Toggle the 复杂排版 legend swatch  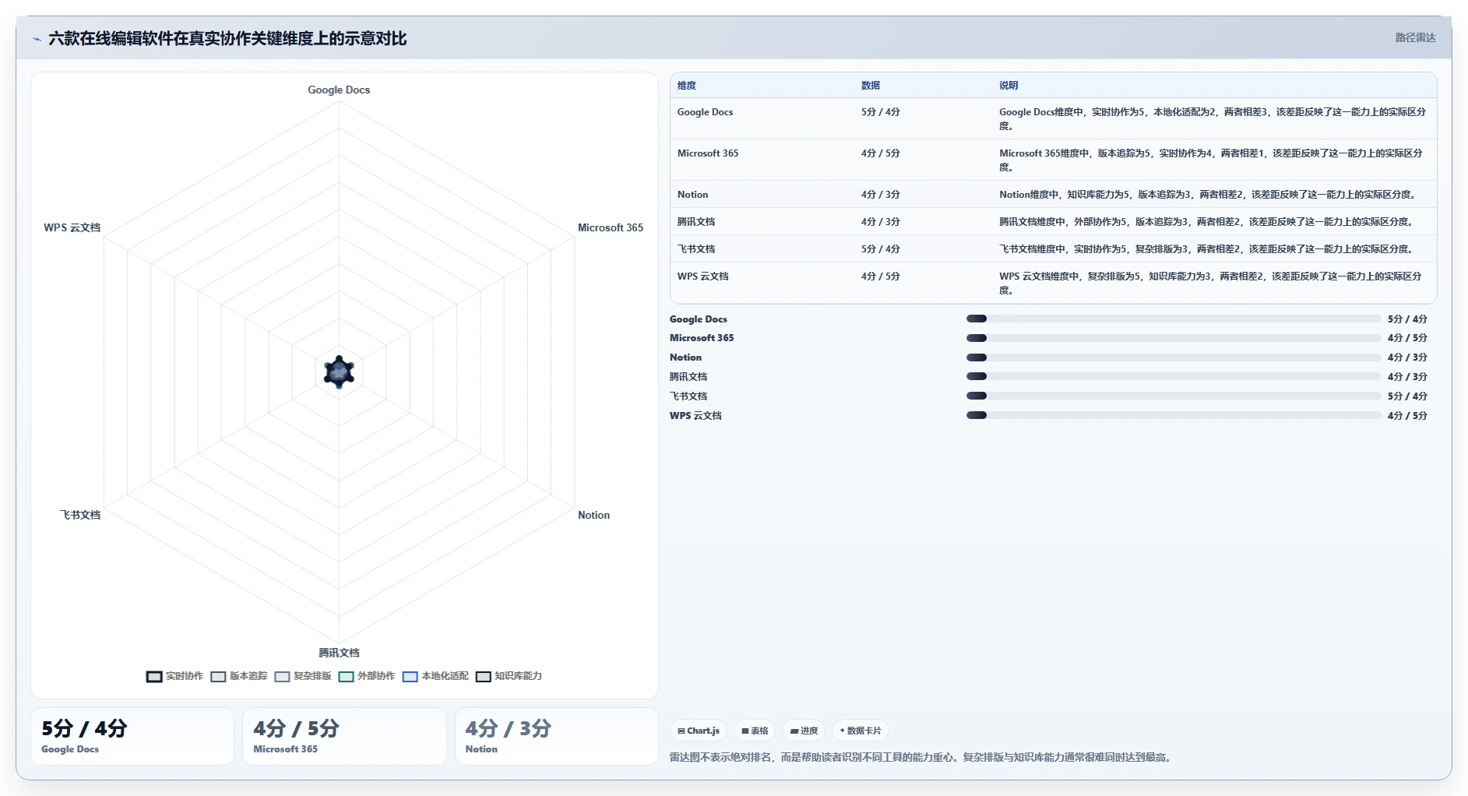(x=282, y=676)
